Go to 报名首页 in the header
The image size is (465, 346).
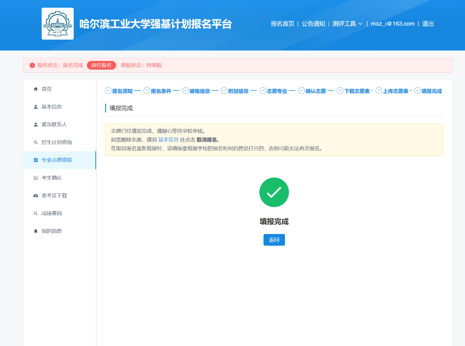click(282, 24)
